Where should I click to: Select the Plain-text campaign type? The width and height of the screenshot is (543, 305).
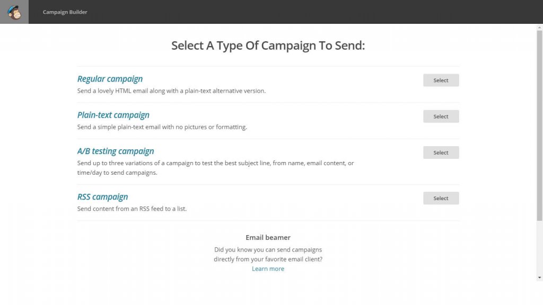coord(441,116)
